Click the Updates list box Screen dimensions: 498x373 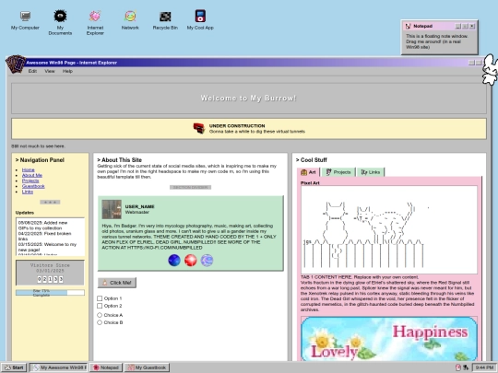pyautogui.click(x=50, y=237)
